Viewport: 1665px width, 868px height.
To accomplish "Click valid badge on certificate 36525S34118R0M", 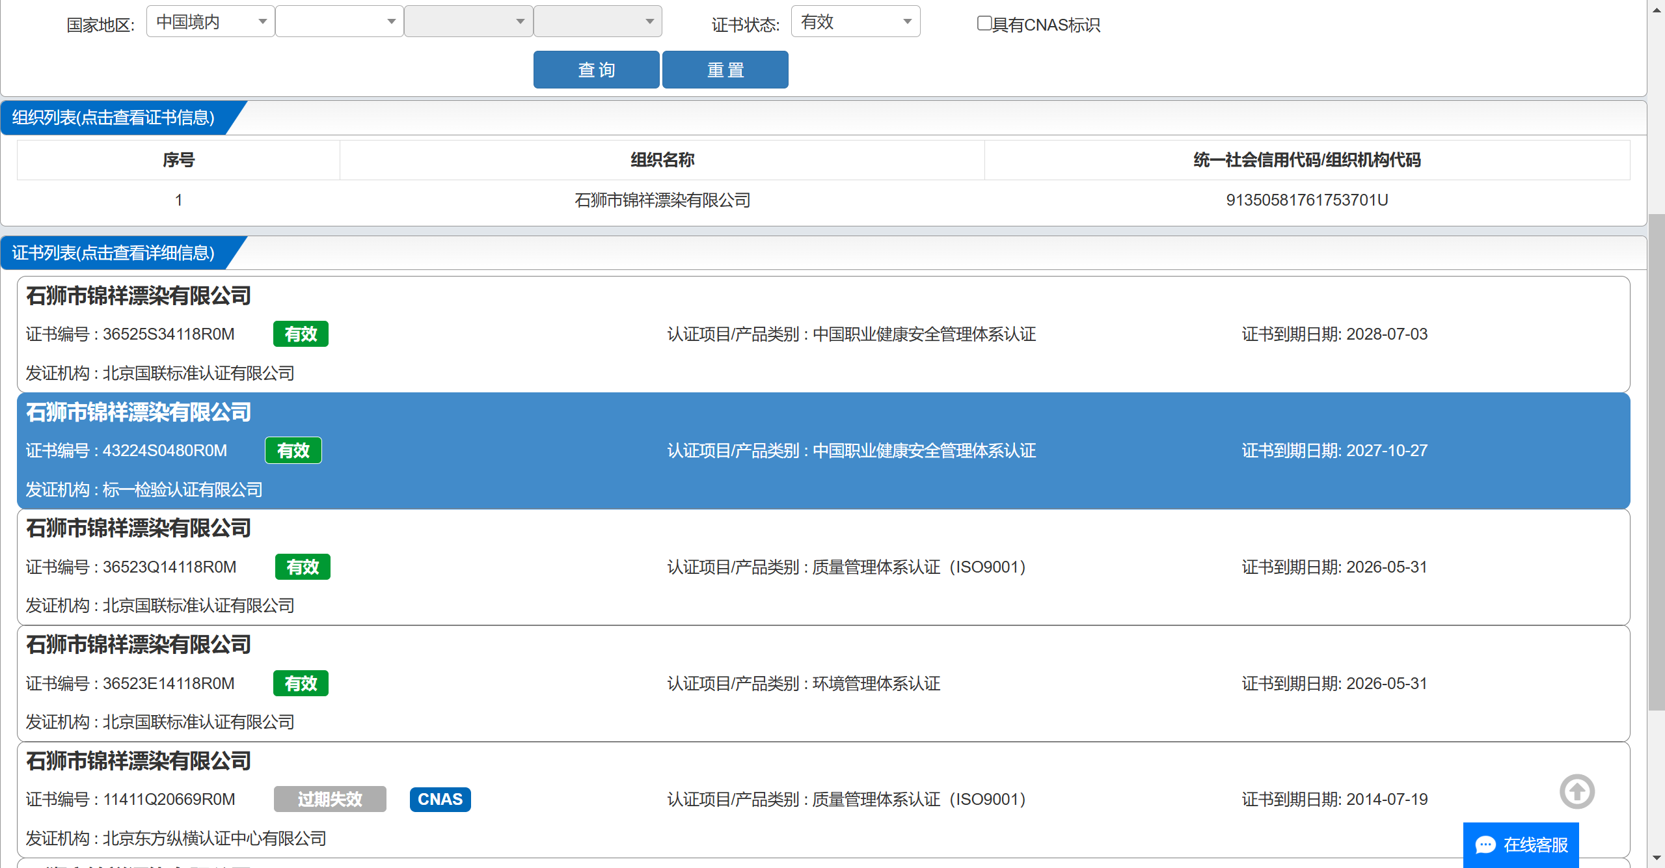I will coord(301,334).
